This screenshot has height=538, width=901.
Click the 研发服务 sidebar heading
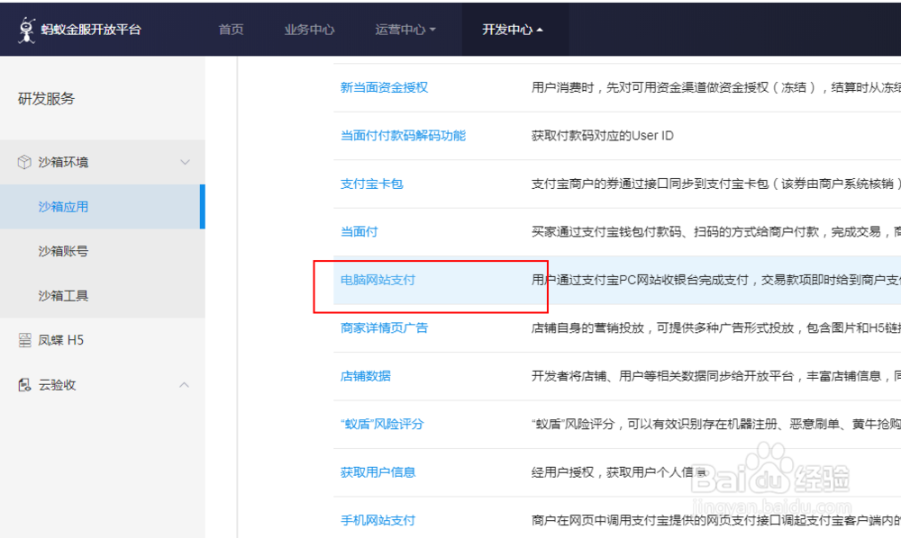[46, 99]
